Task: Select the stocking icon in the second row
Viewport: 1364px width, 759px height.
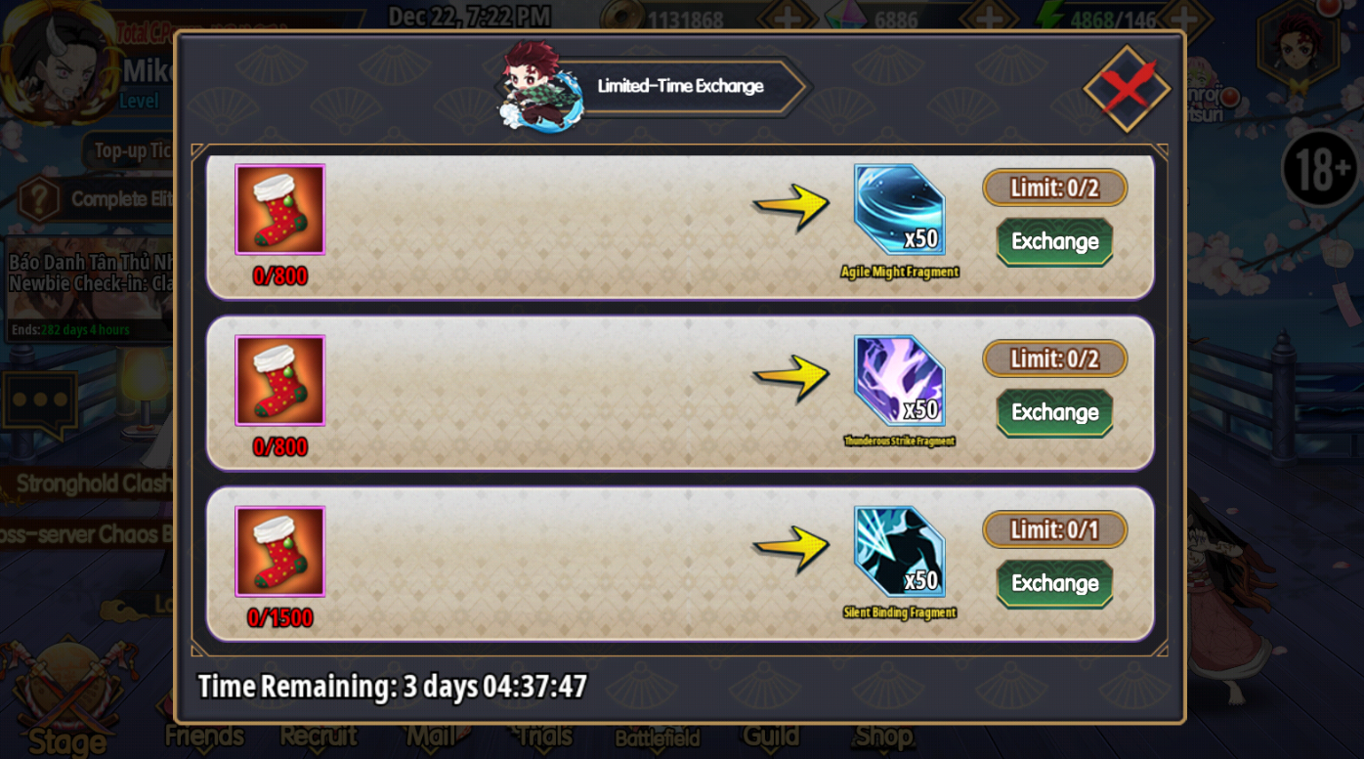Action: pyautogui.click(x=279, y=381)
